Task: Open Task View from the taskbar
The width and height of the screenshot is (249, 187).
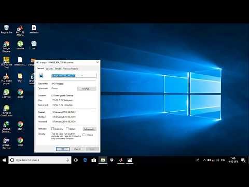Action: (76, 160)
